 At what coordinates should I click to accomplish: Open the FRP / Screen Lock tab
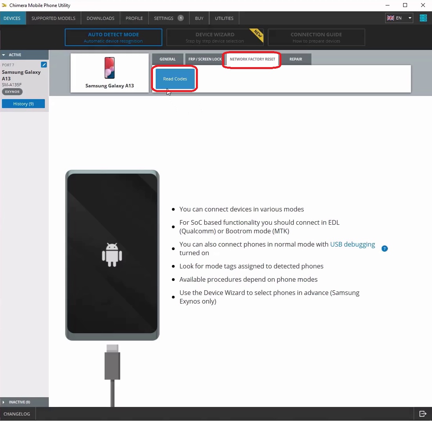[204, 59]
